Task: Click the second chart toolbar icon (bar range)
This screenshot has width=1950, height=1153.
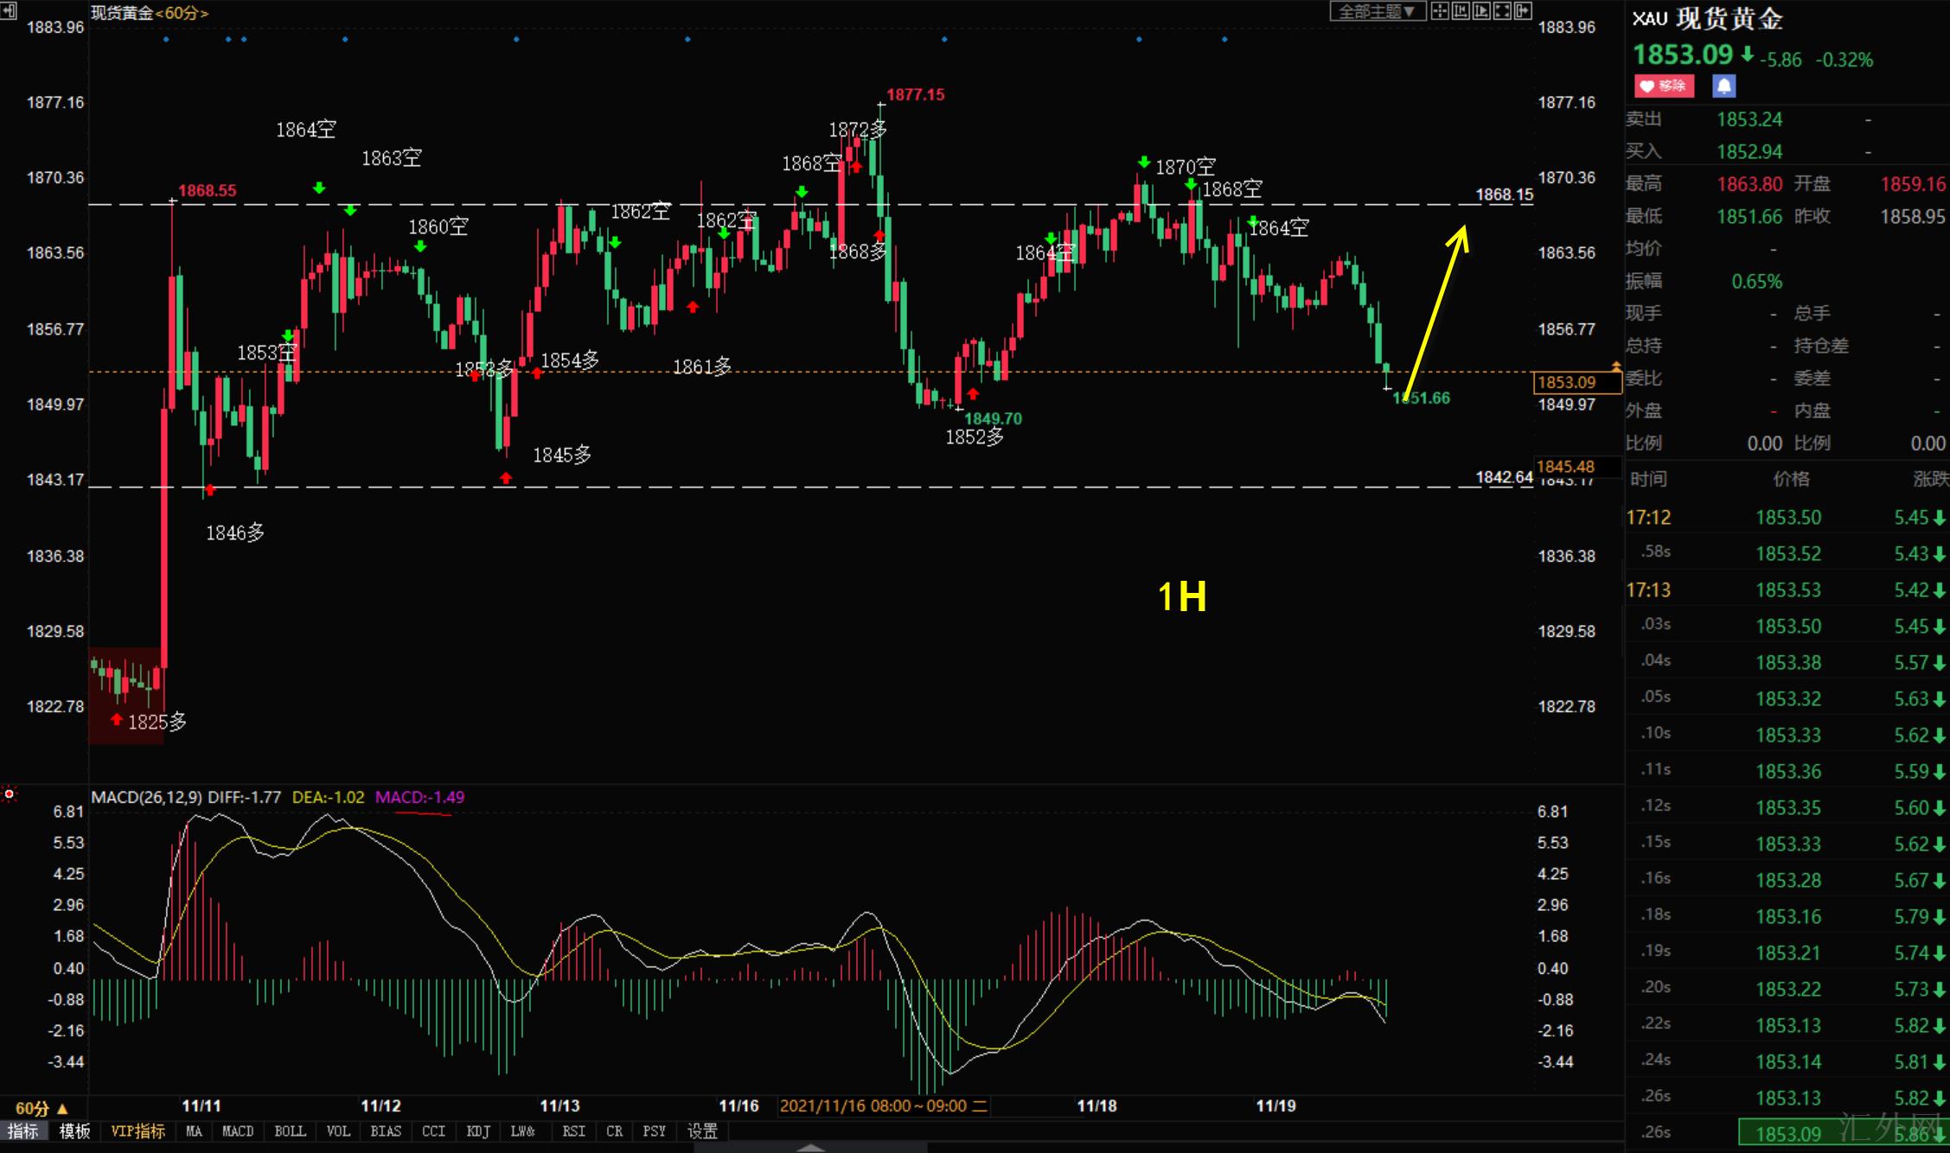Action: click(1461, 11)
